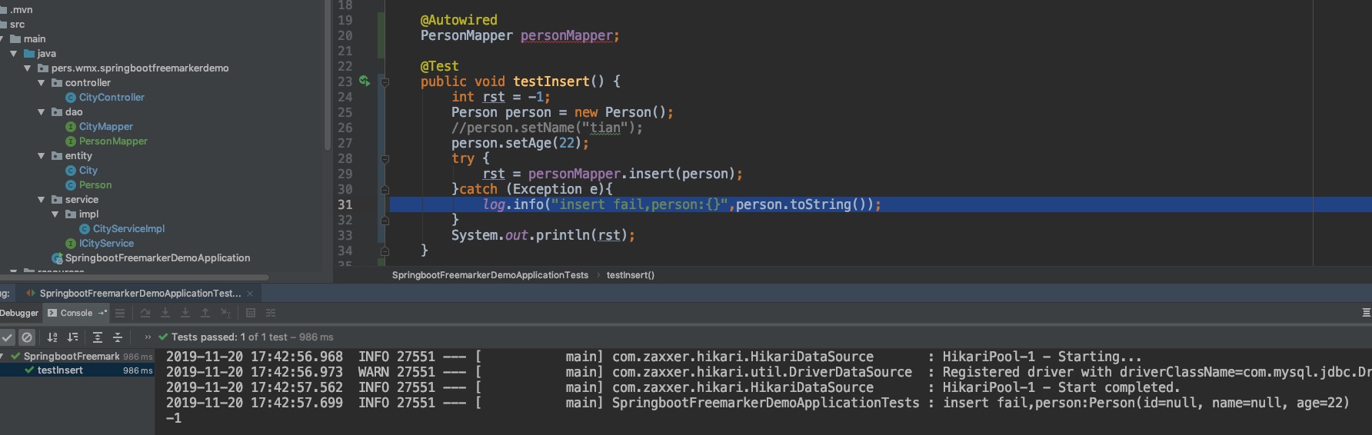Click the Run to Cursor icon

point(225,313)
